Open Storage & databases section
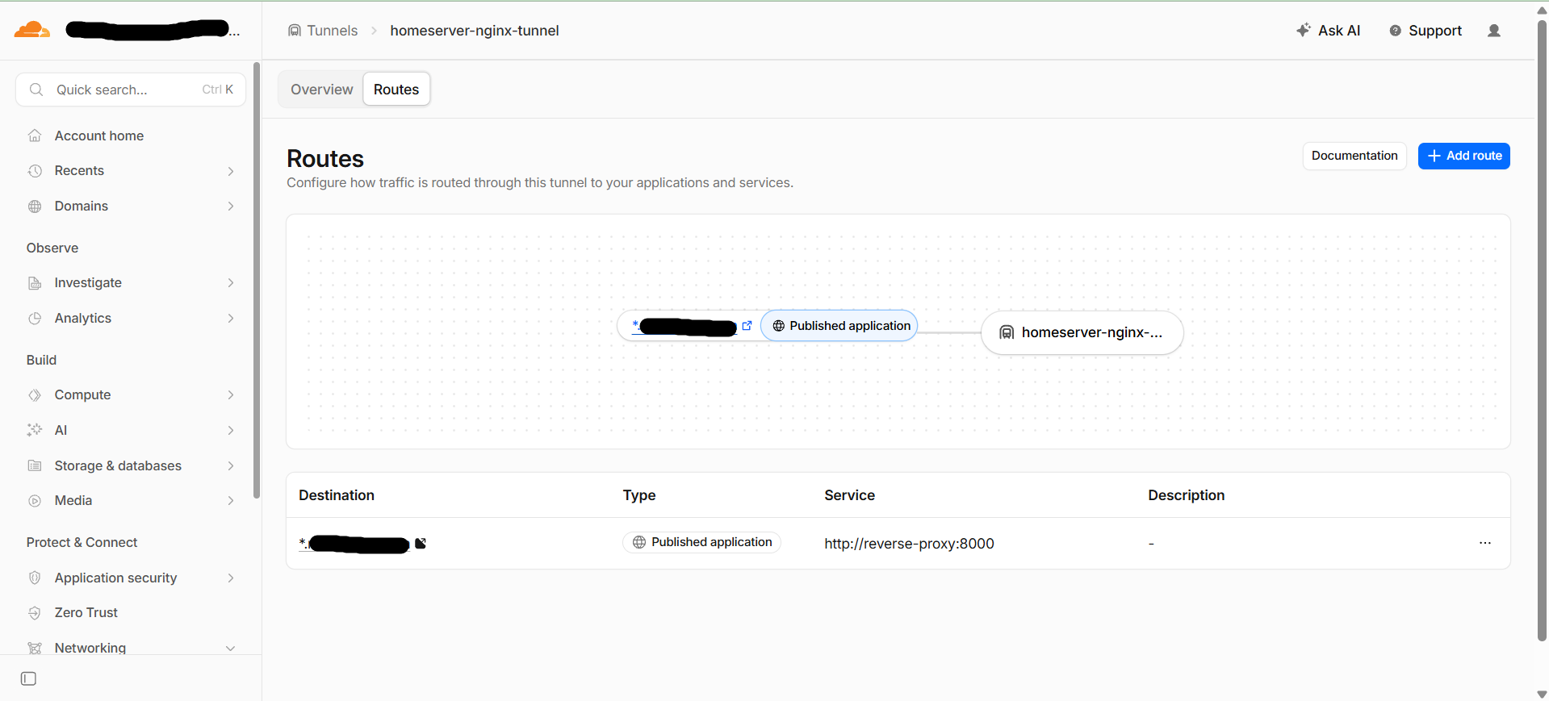1549x701 pixels. pyautogui.click(x=131, y=466)
